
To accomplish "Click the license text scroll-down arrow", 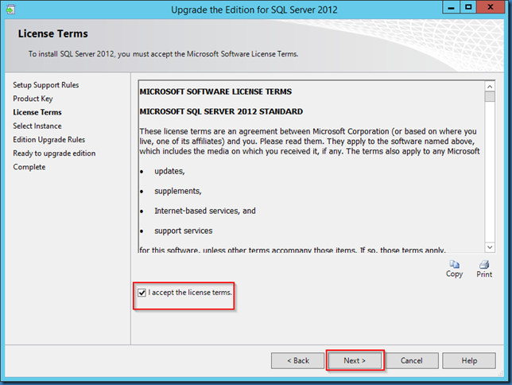I will coord(490,247).
